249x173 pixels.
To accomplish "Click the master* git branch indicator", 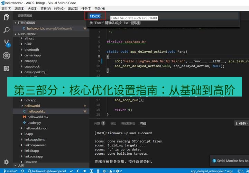I will click(10, 171).
